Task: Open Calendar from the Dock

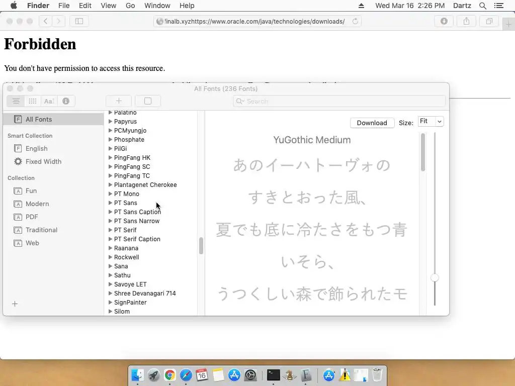Action: 202,375
